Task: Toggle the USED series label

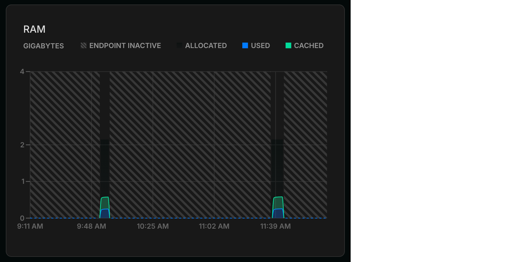Action: (x=260, y=45)
